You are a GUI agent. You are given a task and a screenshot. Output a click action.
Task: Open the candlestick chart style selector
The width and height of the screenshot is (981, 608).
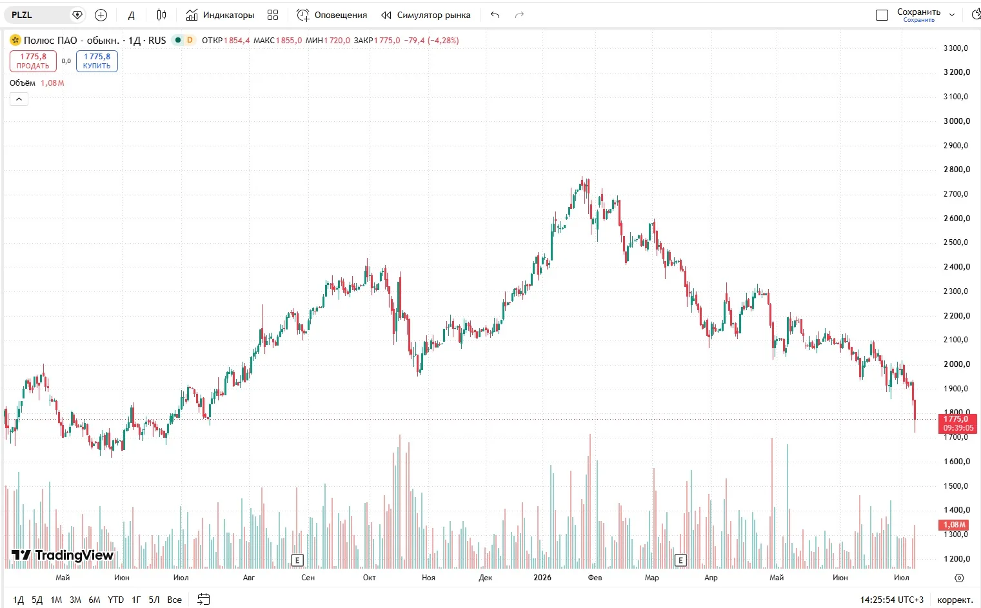[161, 15]
